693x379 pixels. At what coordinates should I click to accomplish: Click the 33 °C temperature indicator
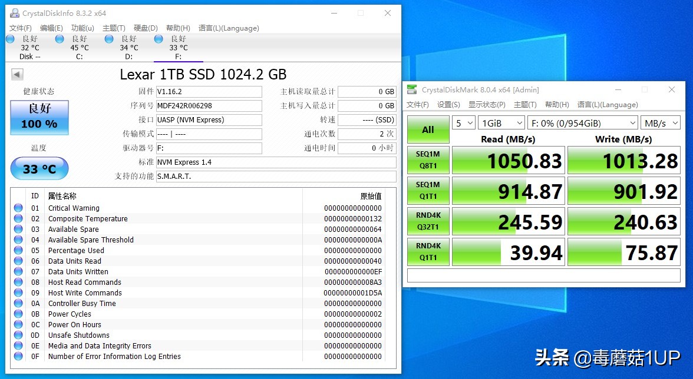[x=39, y=169]
